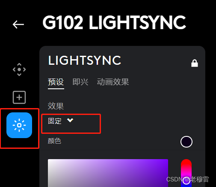The image size is (216, 187).
Task: Open the 动画效果 tab
Action: pyautogui.click(x=113, y=82)
